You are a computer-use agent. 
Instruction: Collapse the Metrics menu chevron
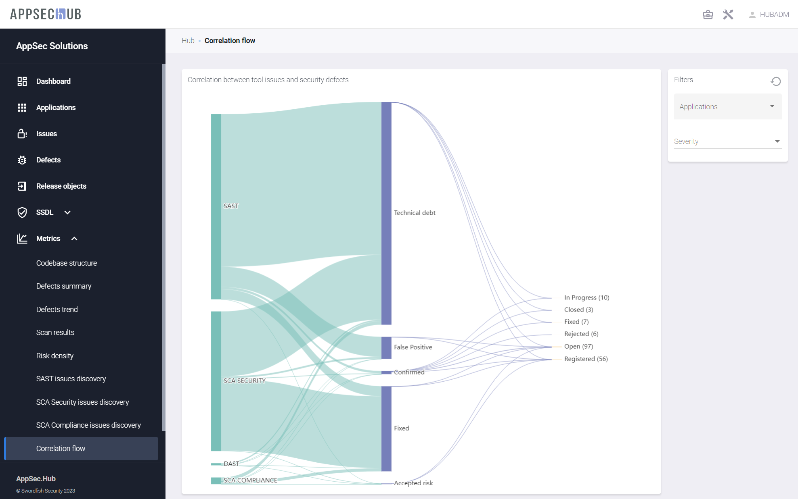74,239
